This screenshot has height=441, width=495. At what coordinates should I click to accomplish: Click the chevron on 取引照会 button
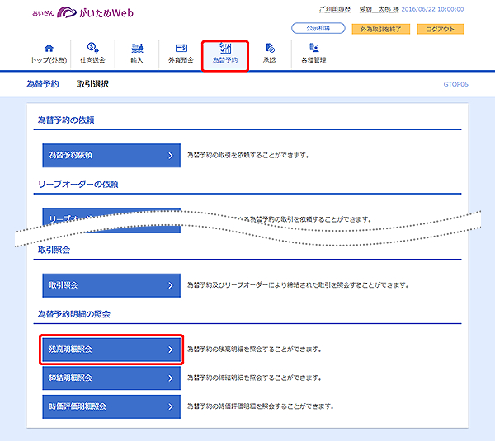tap(171, 285)
